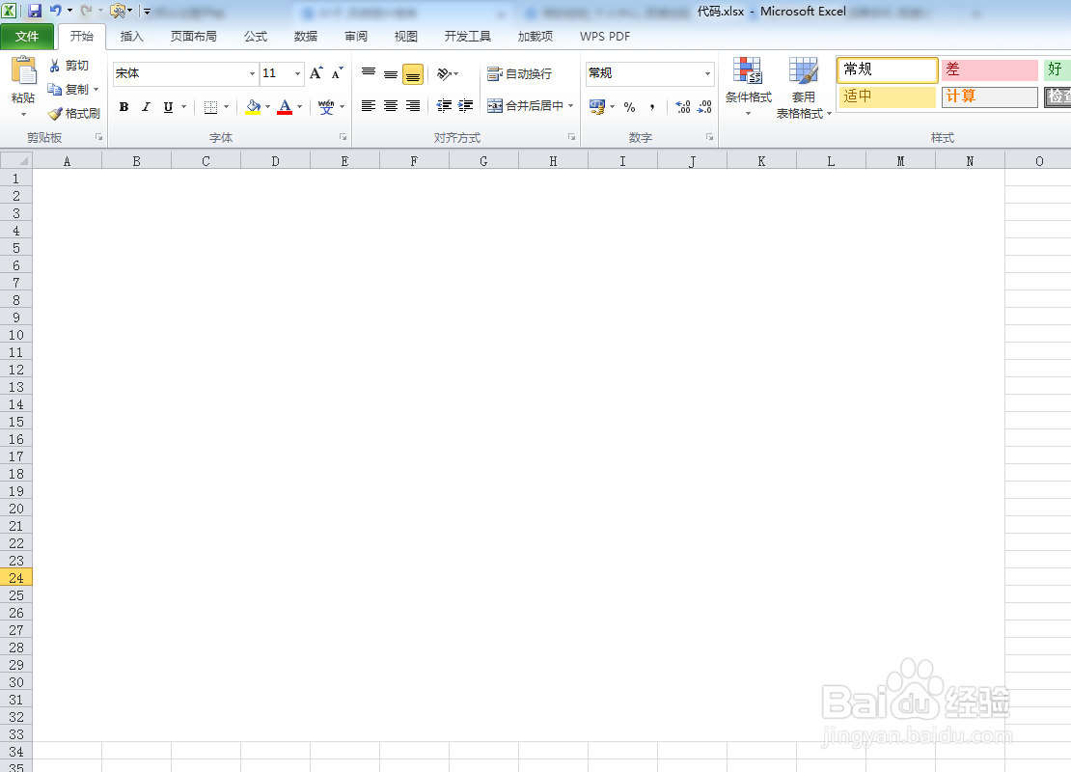Open the fill color dropdown arrow

pos(267,106)
